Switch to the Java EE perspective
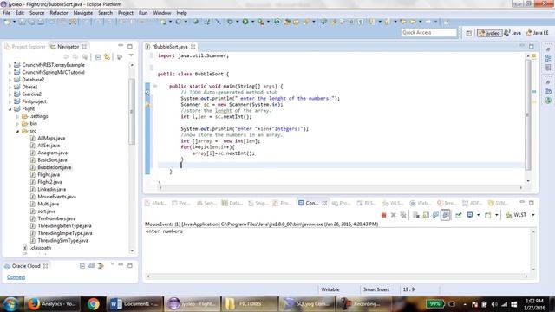 [538, 33]
